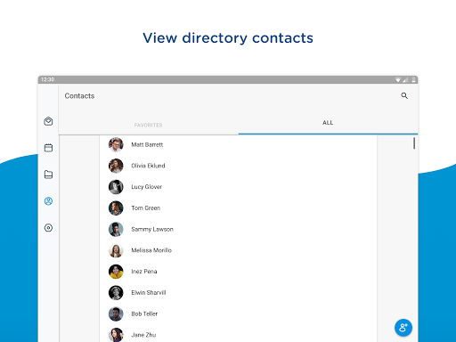Open the mail inbox sidebar icon
This screenshot has width=456, height=342.
point(48,121)
